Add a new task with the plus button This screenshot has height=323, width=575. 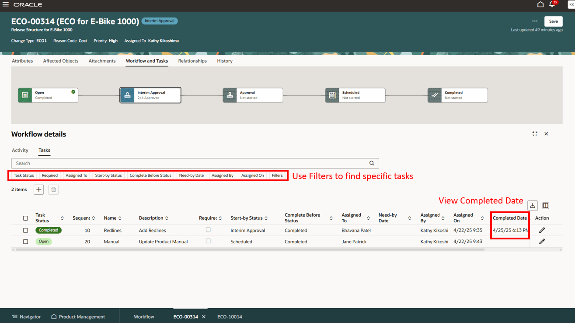(39, 190)
